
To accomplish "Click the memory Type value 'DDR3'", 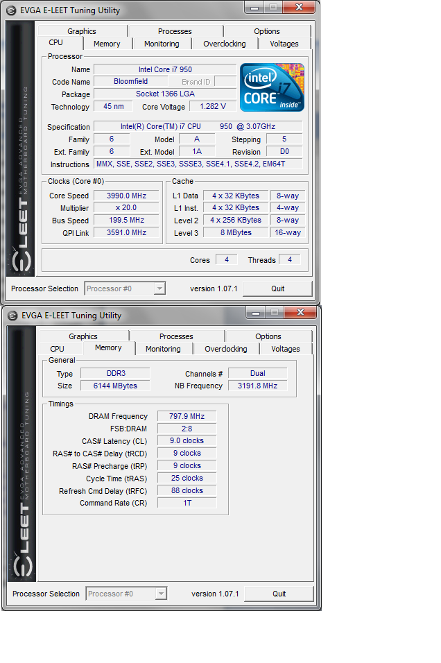I will (x=115, y=373).
